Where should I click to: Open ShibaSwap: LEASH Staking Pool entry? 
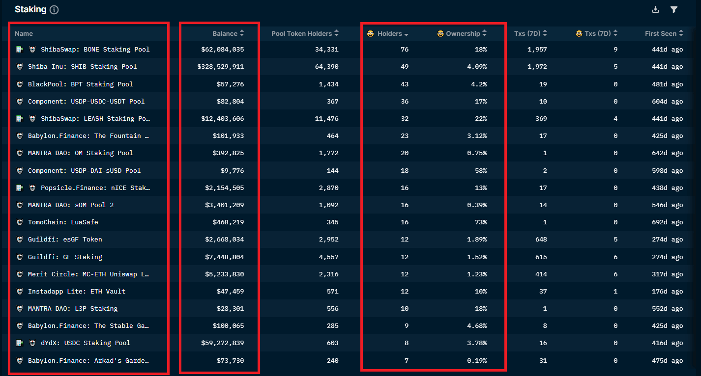coord(95,119)
